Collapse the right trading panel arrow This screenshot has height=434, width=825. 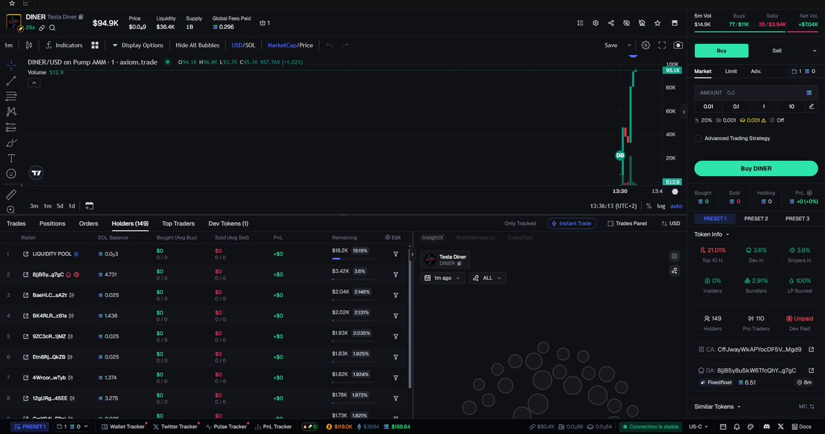(x=683, y=111)
